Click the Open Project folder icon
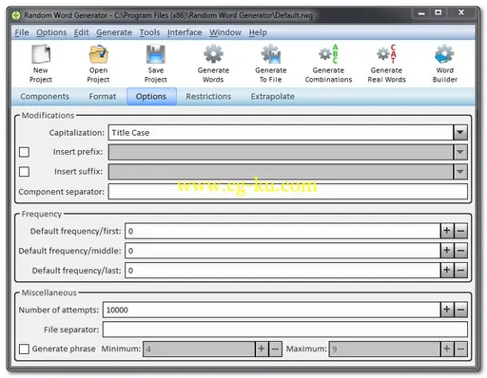The image size is (487, 378). 98,54
